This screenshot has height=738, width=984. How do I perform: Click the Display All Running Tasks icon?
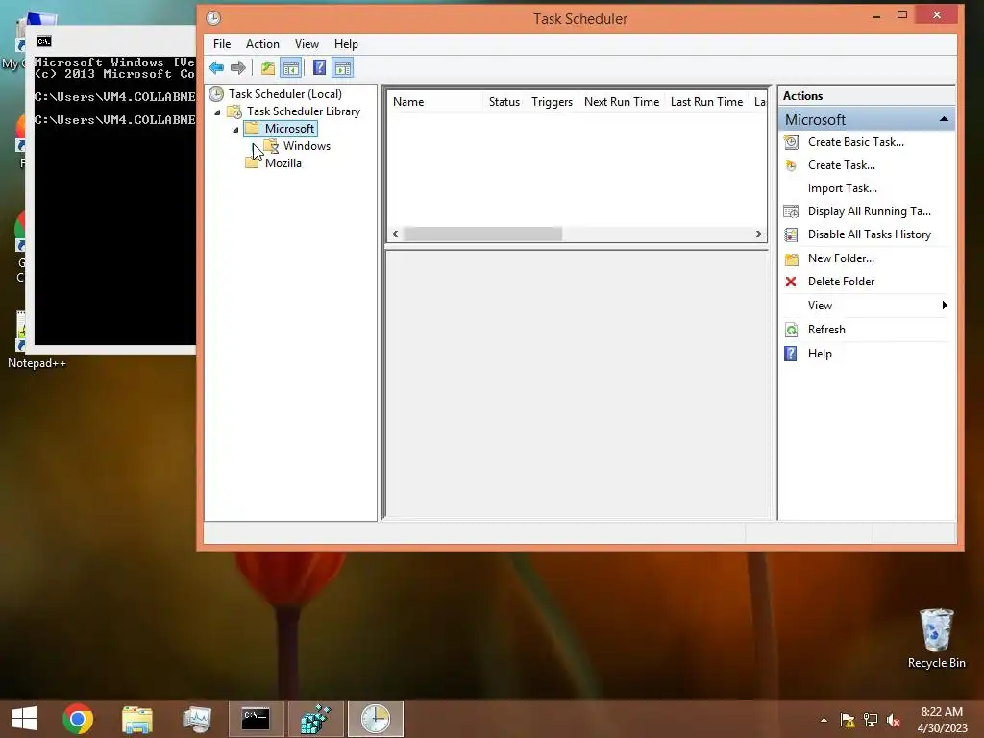pyautogui.click(x=792, y=211)
